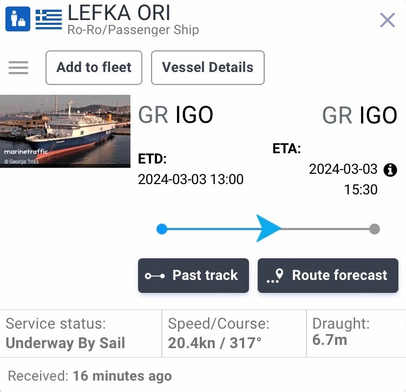Click the destination port GR IGO
The width and height of the screenshot is (406, 392).
click(359, 115)
